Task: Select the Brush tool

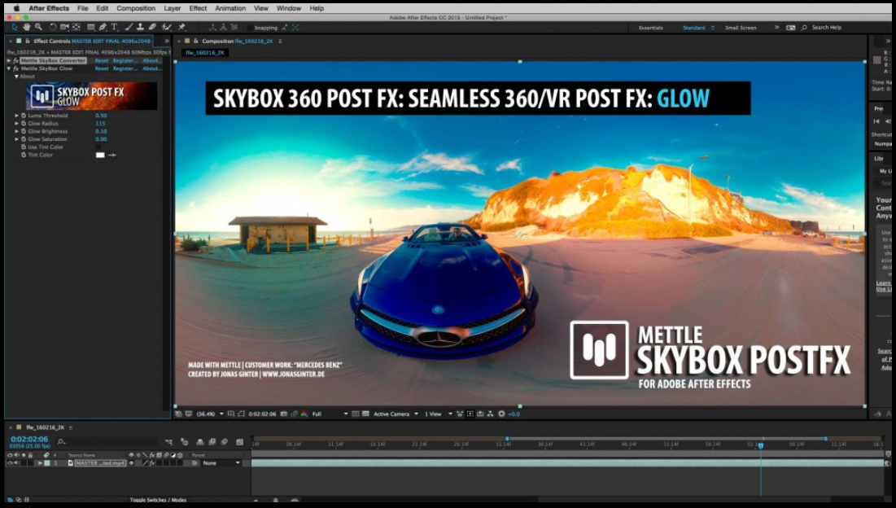Action: point(129,27)
